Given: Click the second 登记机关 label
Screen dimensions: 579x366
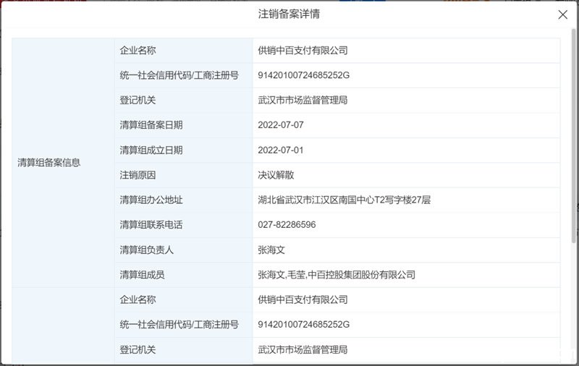Looking at the screenshot, I should pos(138,349).
